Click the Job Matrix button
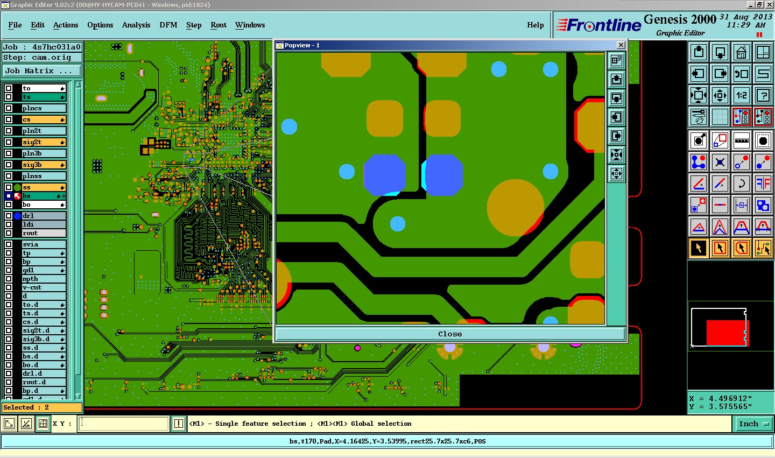The image size is (775, 458). coord(42,71)
